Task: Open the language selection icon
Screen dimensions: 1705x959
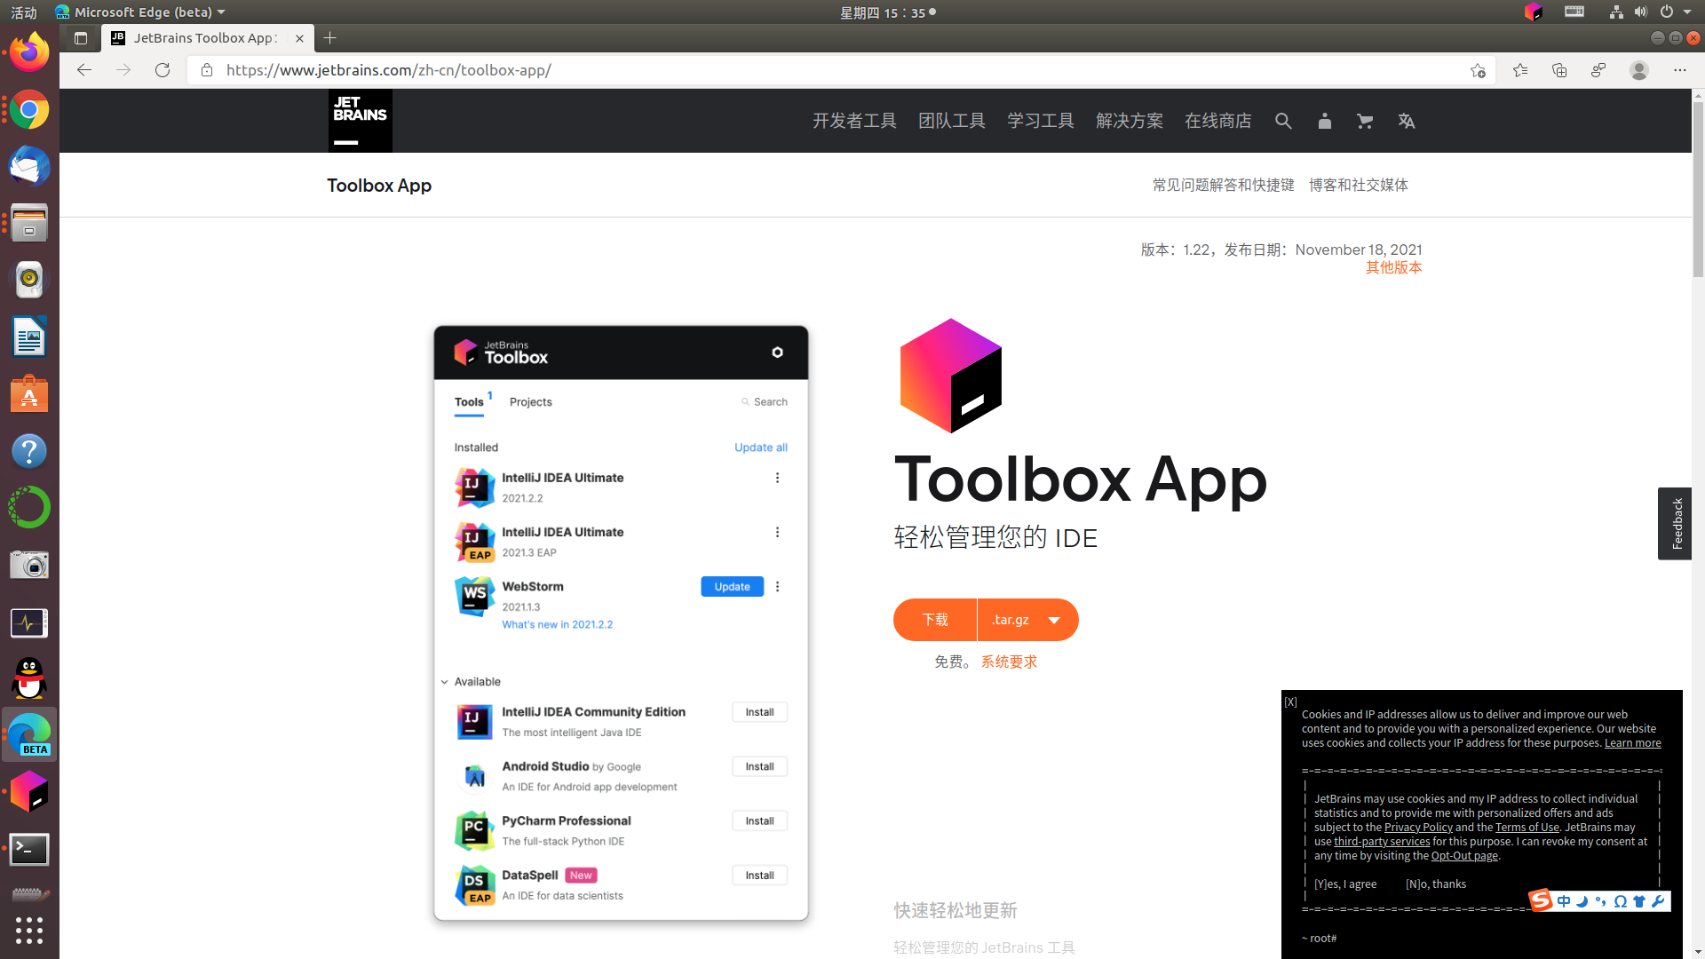Action: pos(1407,121)
